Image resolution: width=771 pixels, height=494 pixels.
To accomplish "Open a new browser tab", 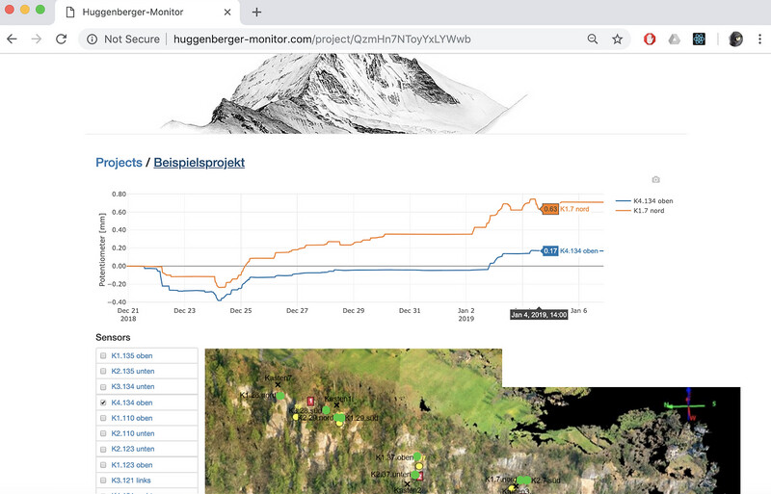I will (x=256, y=12).
